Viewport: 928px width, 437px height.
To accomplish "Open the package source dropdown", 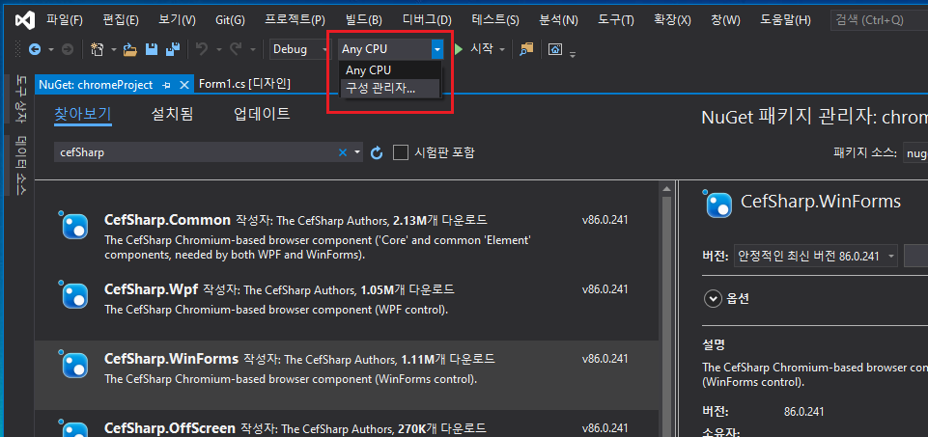I will [x=915, y=153].
